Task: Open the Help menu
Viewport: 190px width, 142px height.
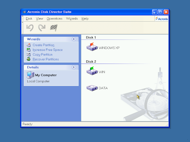Action: (x=85, y=19)
